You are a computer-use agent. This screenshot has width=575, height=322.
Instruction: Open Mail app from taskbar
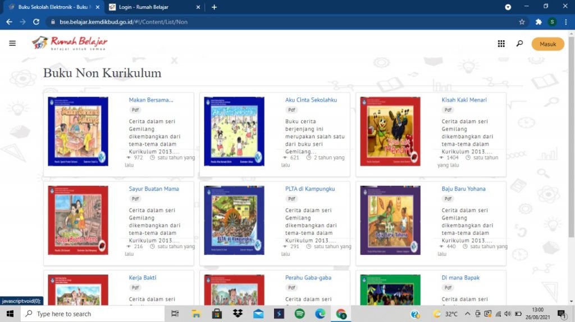[x=258, y=314]
